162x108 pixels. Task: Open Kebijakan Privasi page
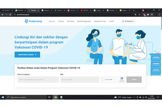[100, 21]
